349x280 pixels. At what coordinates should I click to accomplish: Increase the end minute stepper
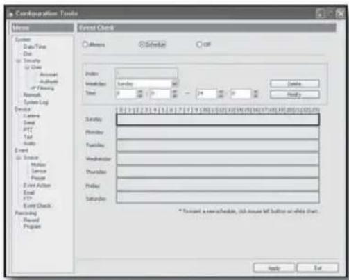coord(255,92)
